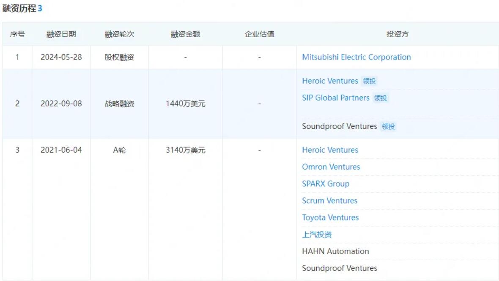This screenshot has height=281, width=499.
Task: Click the 投资方 column header
Action: click(x=398, y=34)
